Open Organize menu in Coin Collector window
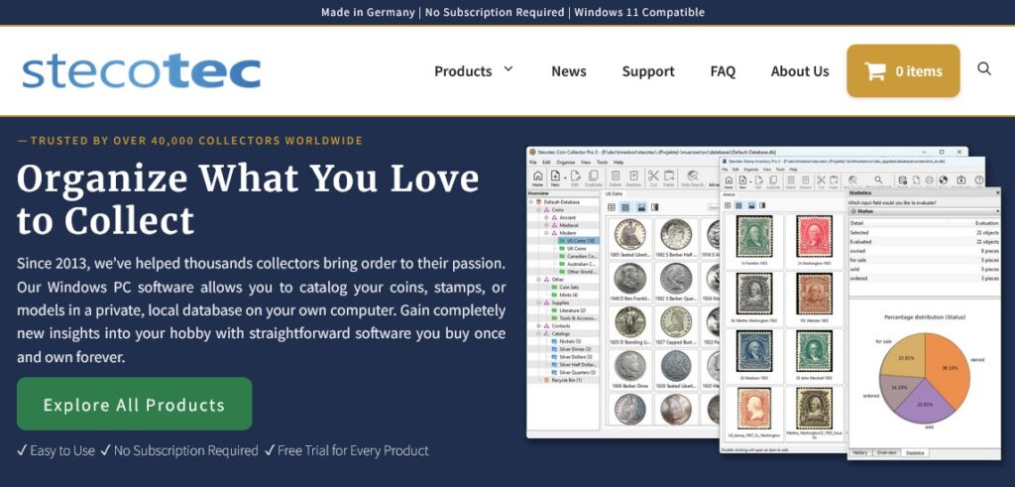The height and width of the screenshot is (487, 1015). point(566,162)
